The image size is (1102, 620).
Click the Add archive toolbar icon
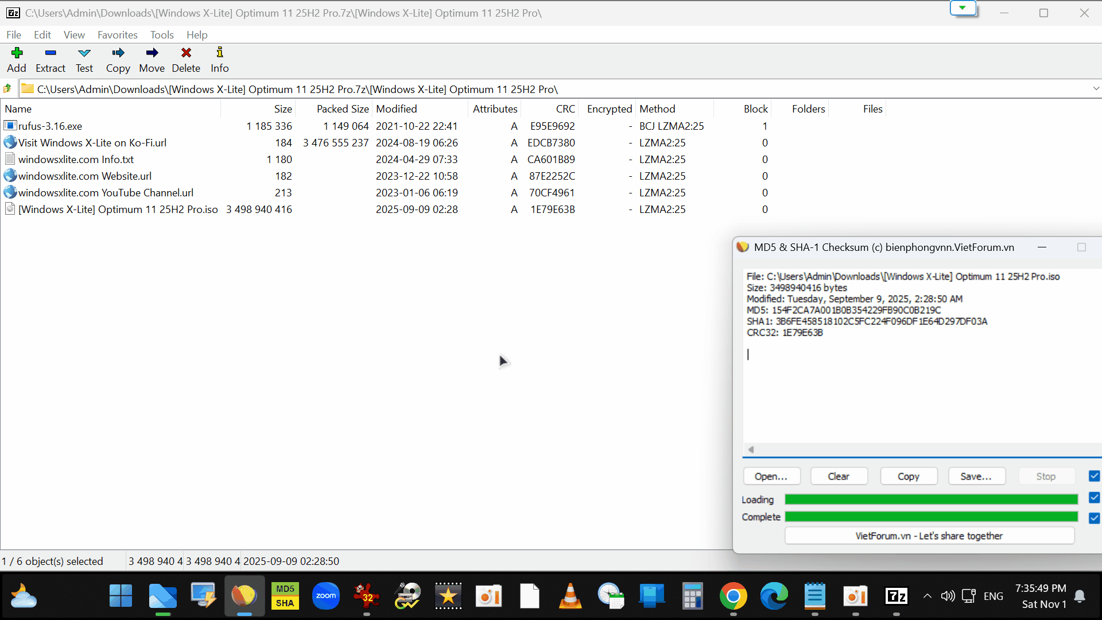[17, 59]
